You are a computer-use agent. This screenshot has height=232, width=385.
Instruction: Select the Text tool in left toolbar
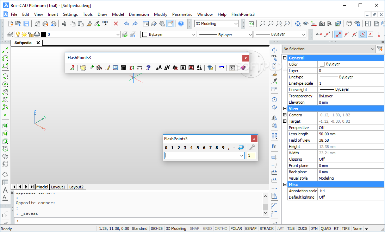(x=5, y=191)
